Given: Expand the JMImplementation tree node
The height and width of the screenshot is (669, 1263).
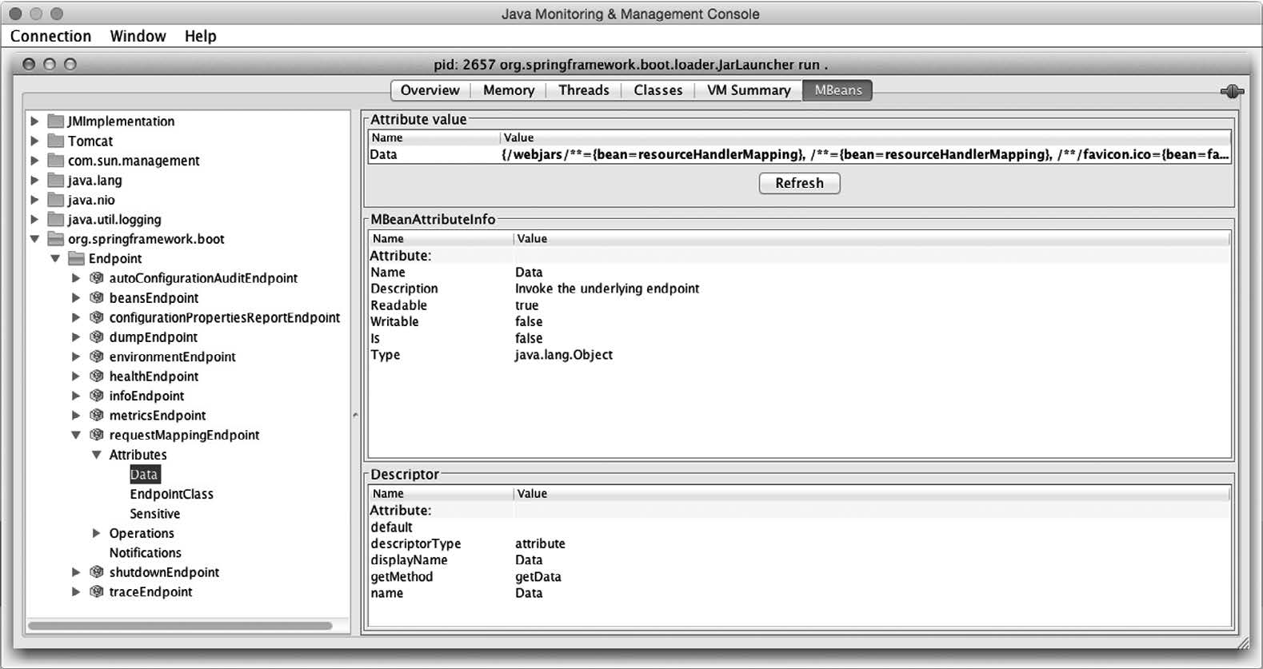Looking at the screenshot, I should pyautogui.click(x=34, y=121).
